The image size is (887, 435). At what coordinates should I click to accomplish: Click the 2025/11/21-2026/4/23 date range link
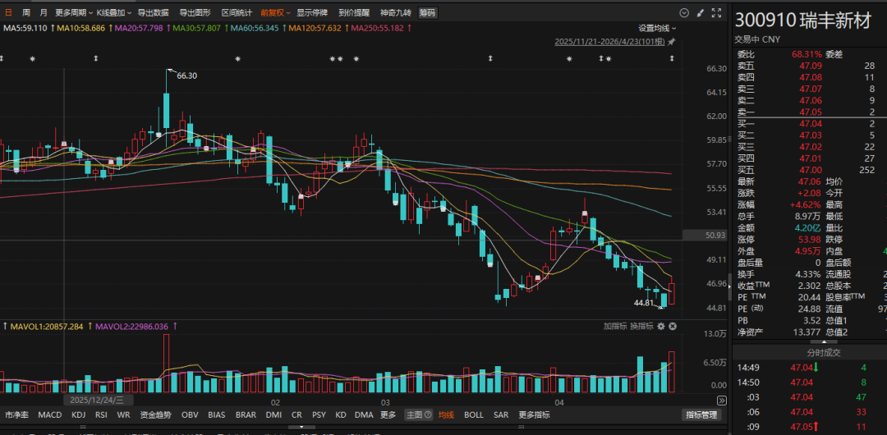click(609, 42)
